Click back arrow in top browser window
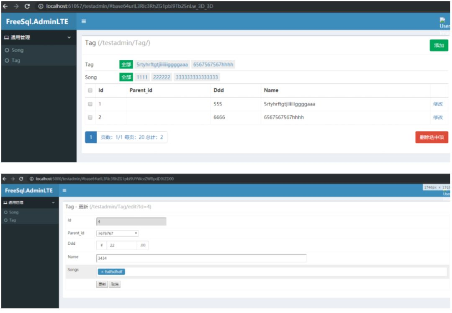 click(5, 6)
